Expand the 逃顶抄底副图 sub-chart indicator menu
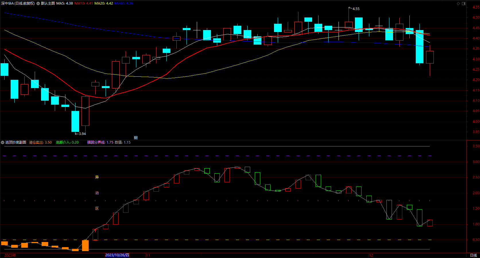Screen dimensions: 480x258 [x=3, y=142]
